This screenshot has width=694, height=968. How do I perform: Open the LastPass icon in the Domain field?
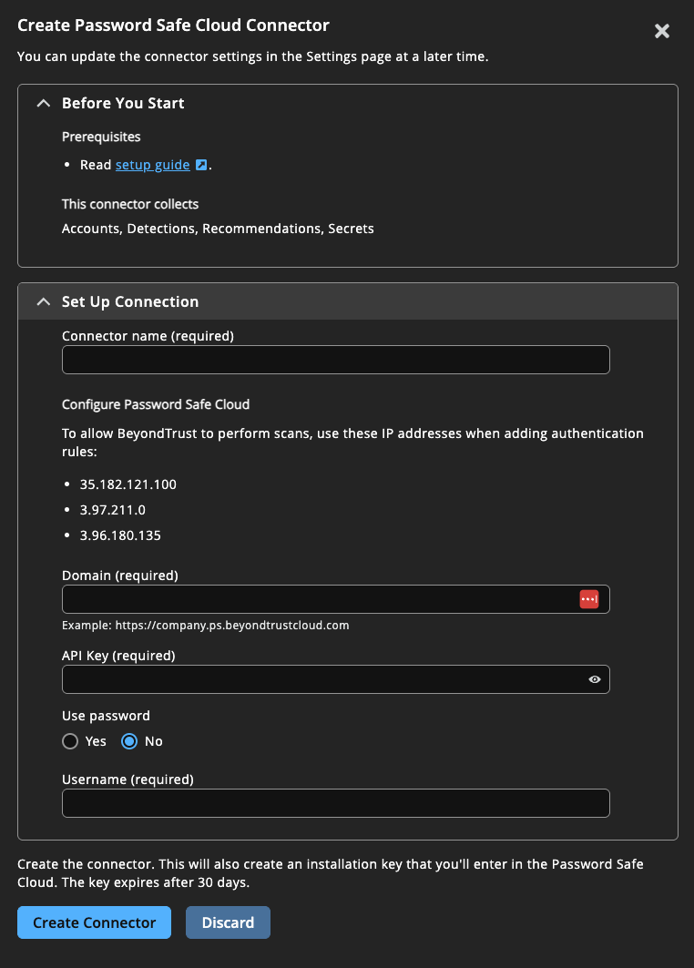589,598
